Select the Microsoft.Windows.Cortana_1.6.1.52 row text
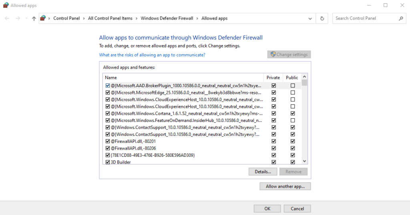The height and width of the screenshot is (215, 410). pos(187,114)
